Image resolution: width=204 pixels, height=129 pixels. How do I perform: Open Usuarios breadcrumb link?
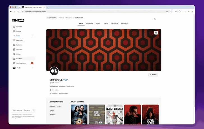pos(69,18)
